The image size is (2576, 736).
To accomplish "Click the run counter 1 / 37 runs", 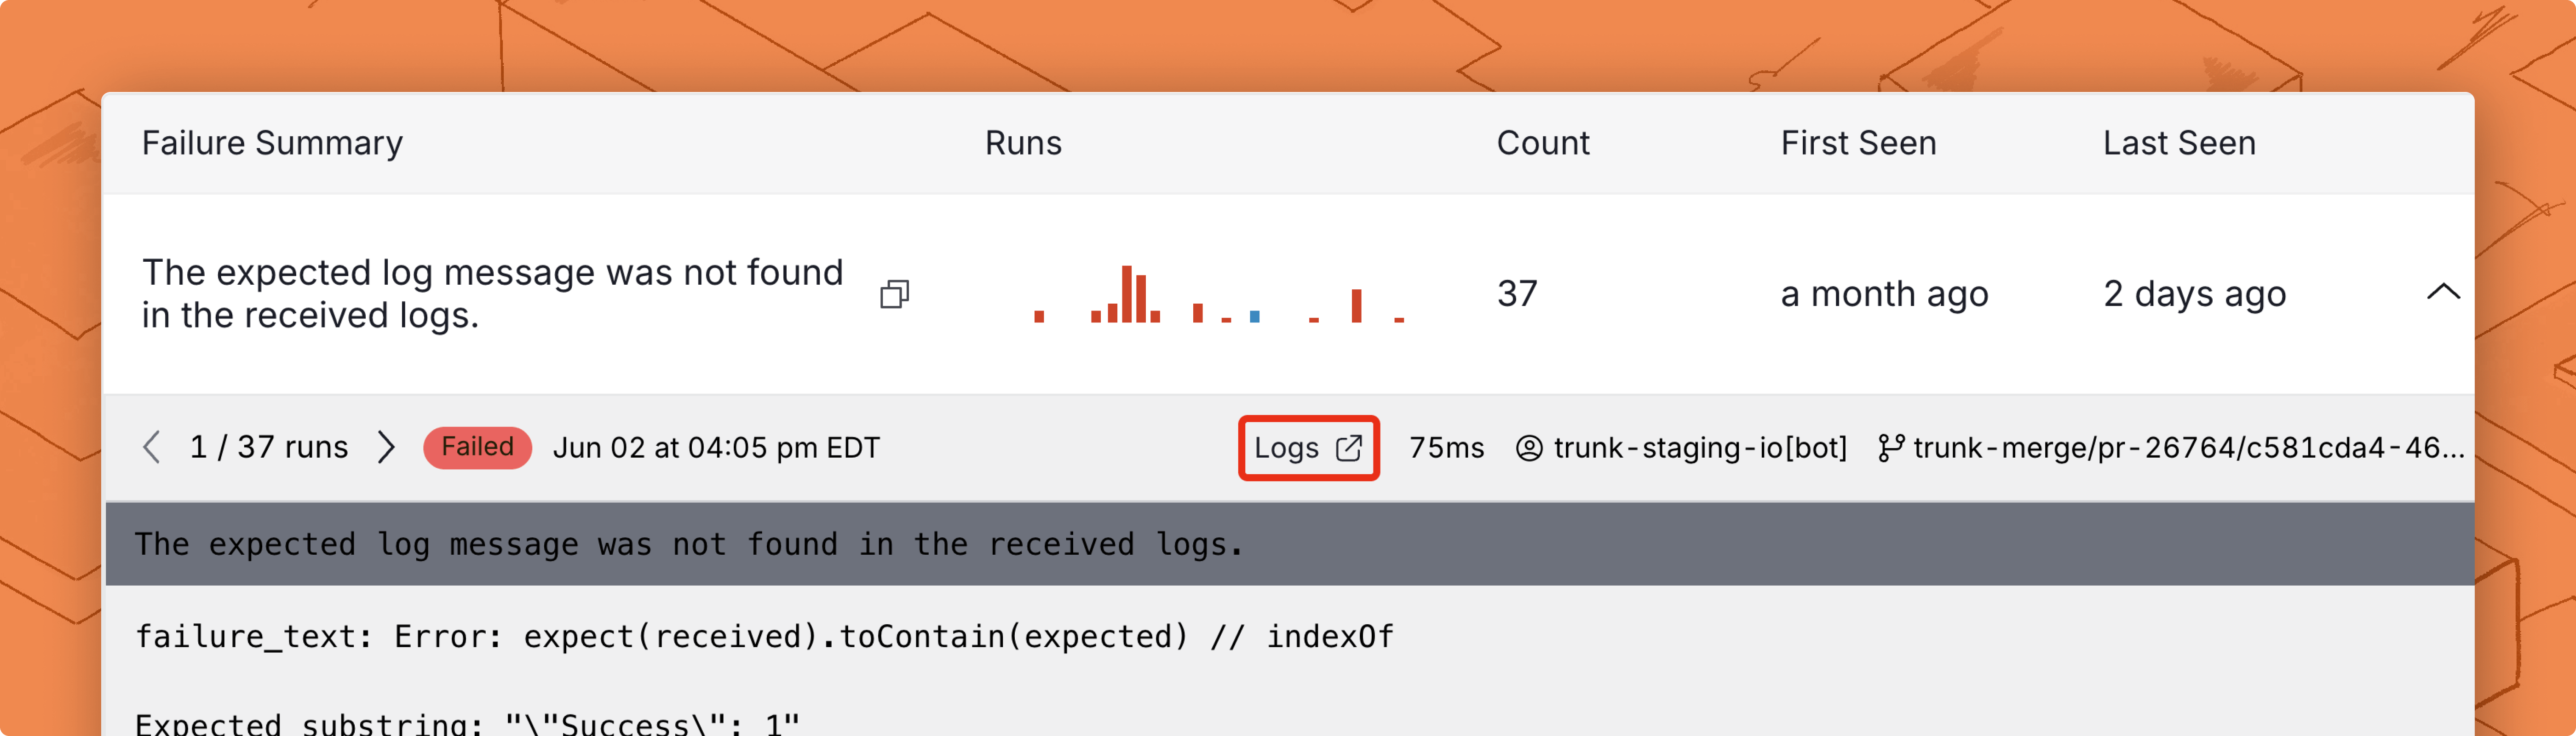I will tap(269, 447).
